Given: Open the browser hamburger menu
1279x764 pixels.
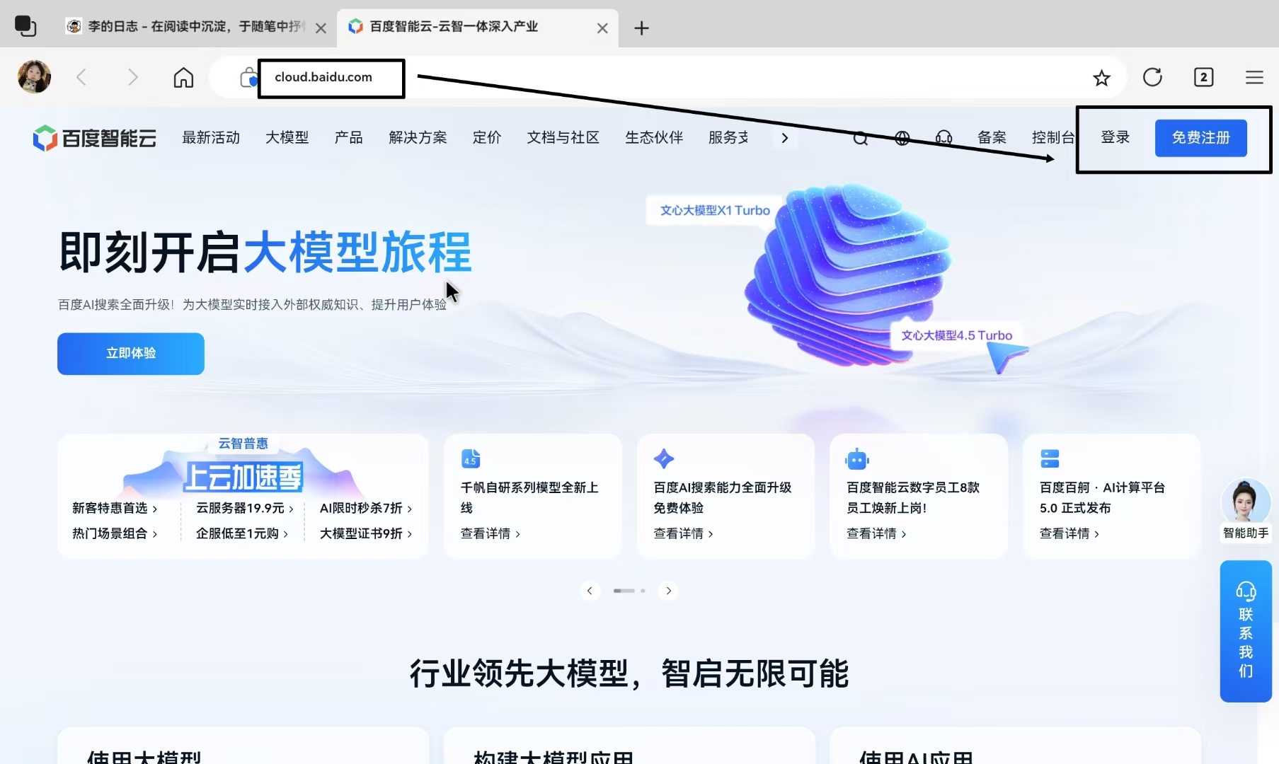Looking at the screenshot, I should [1254, 77].
